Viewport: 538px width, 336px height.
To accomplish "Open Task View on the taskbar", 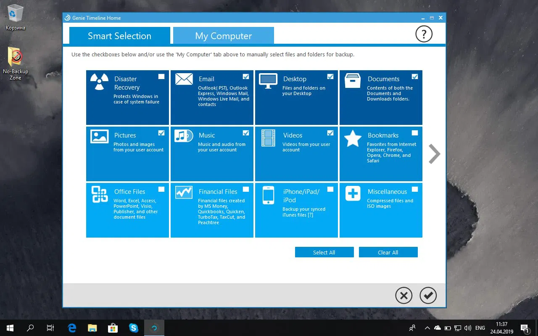I will tap(50, 328).
